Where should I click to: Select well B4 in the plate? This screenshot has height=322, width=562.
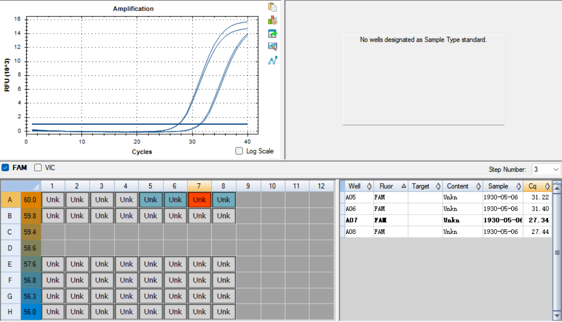[126, 216]
